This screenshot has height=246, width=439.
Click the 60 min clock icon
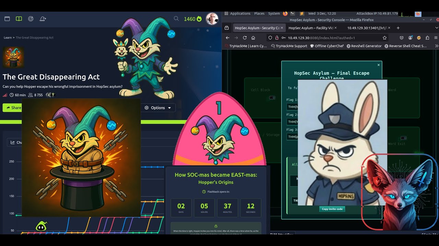click(x=12, y=95)
